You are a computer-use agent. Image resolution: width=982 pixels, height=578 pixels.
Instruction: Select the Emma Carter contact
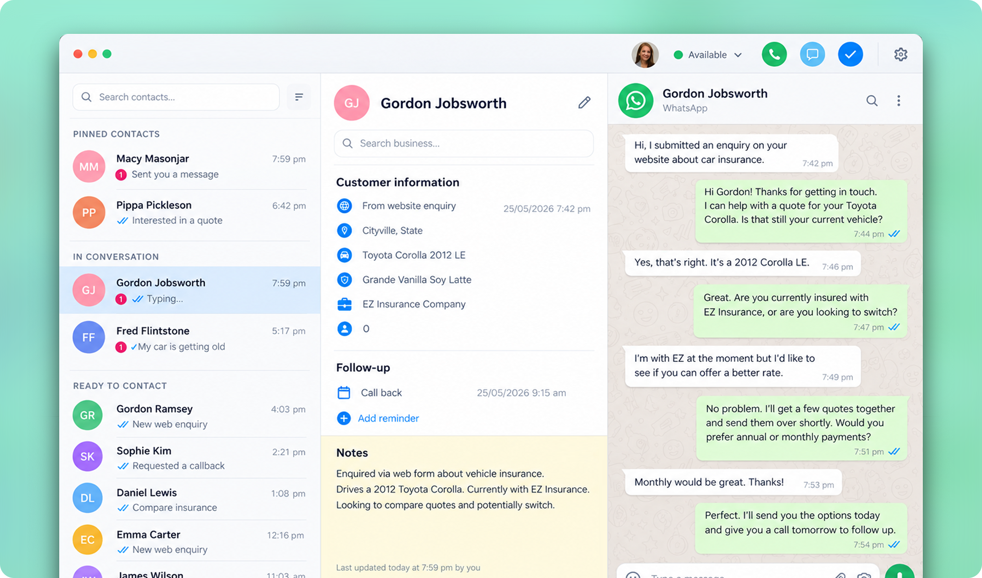[190, 541]
